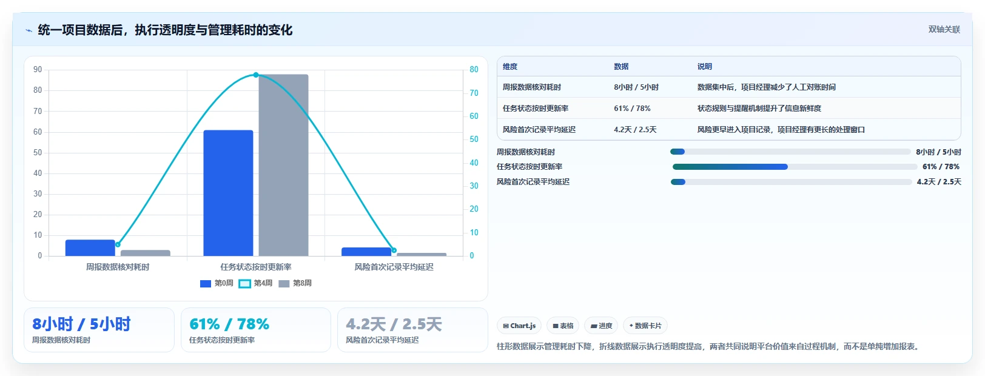Click the '4.2天 / 2.5天' value beside progress bar
The image size is (985, 376).
(x=939, y=182)
